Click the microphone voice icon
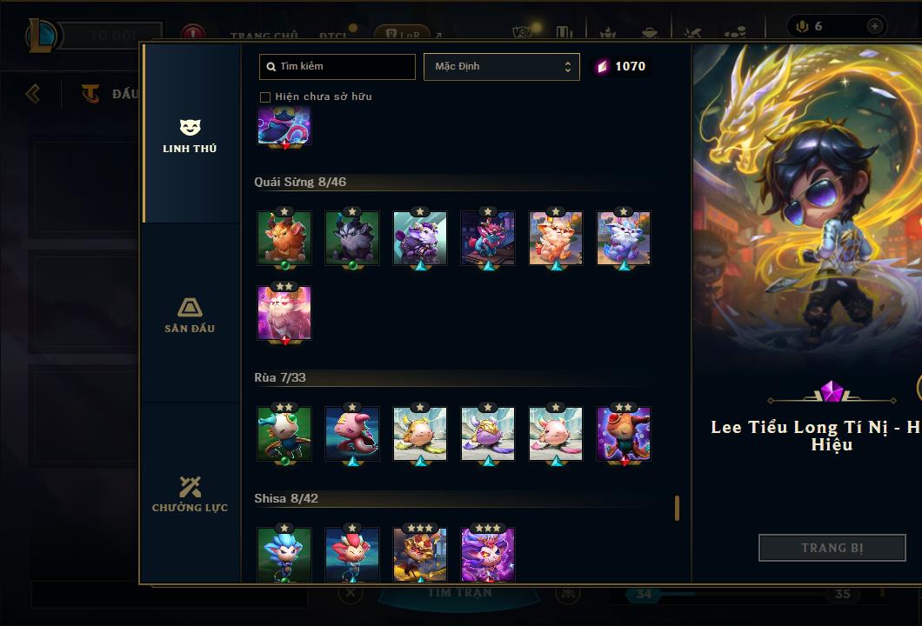 802,26
